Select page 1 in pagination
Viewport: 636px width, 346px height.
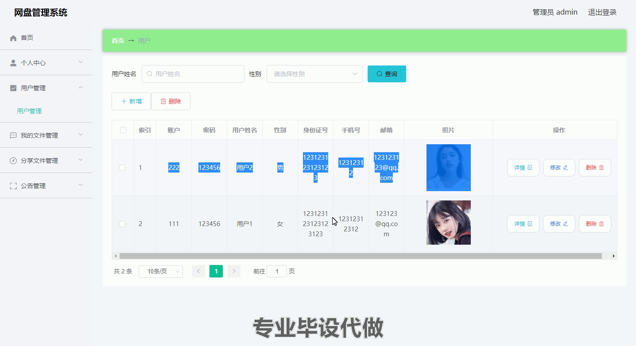click(x=216, y=271)
